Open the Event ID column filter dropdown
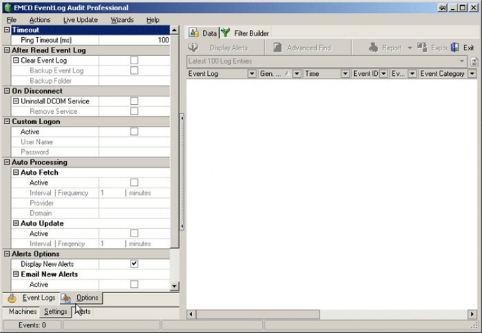 pos(383,74)
